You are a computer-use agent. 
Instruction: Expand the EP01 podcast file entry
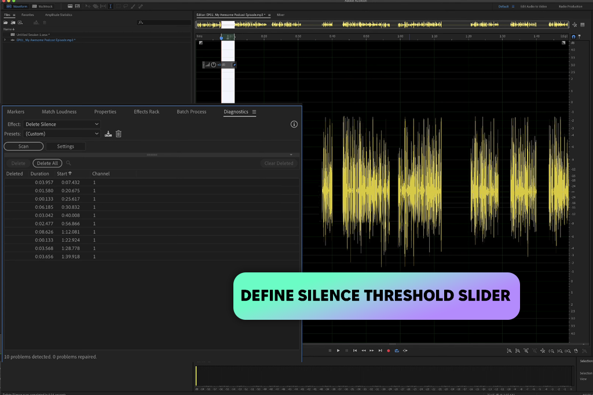5,40
